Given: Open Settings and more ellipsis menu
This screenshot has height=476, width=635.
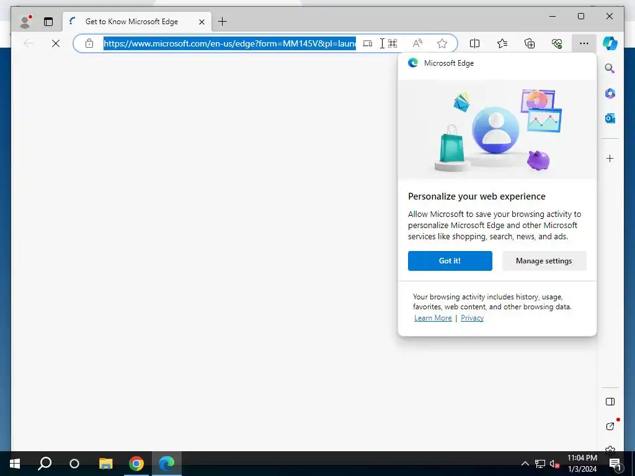Looking at the screenshot, I should coord(584,43).
